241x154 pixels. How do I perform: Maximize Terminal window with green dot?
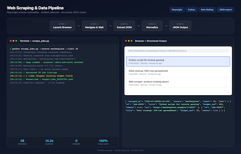tap(16, 41)
